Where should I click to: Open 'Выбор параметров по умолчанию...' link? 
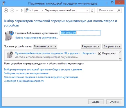click(37, 38)
